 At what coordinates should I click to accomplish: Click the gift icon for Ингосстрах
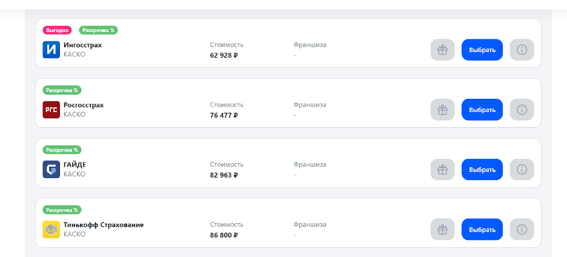[442, 50]
